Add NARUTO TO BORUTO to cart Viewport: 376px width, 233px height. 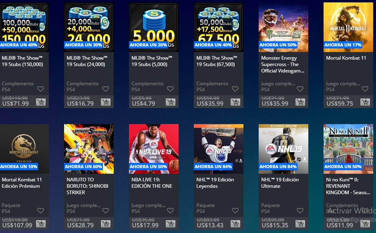pyautogui.click(x=105, y=224)
